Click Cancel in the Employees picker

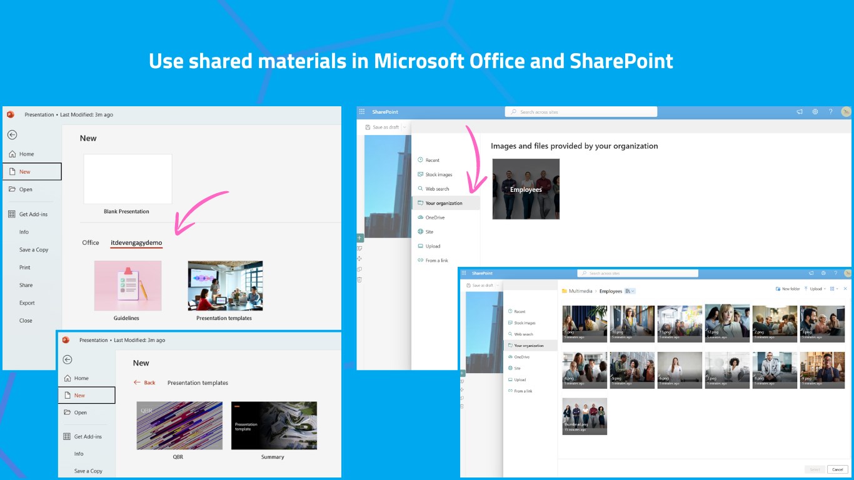click(x=837, y=469)
